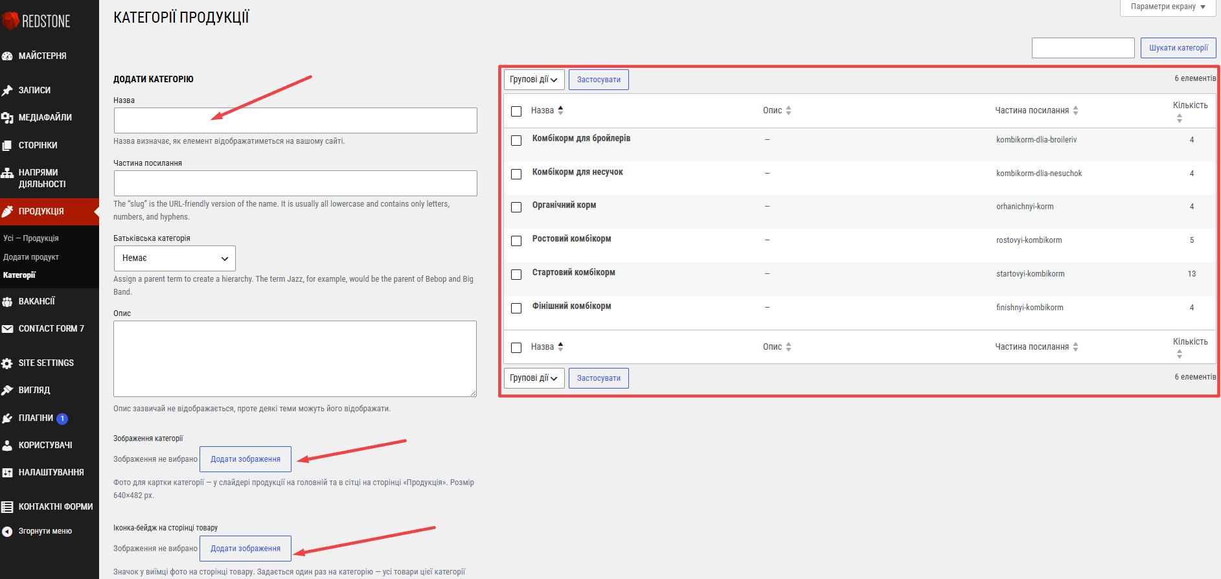The height and width of the screenshot is (579, 1221).
Task: Click Додати зображення under Зображення категорії
Action: (245, 459)
